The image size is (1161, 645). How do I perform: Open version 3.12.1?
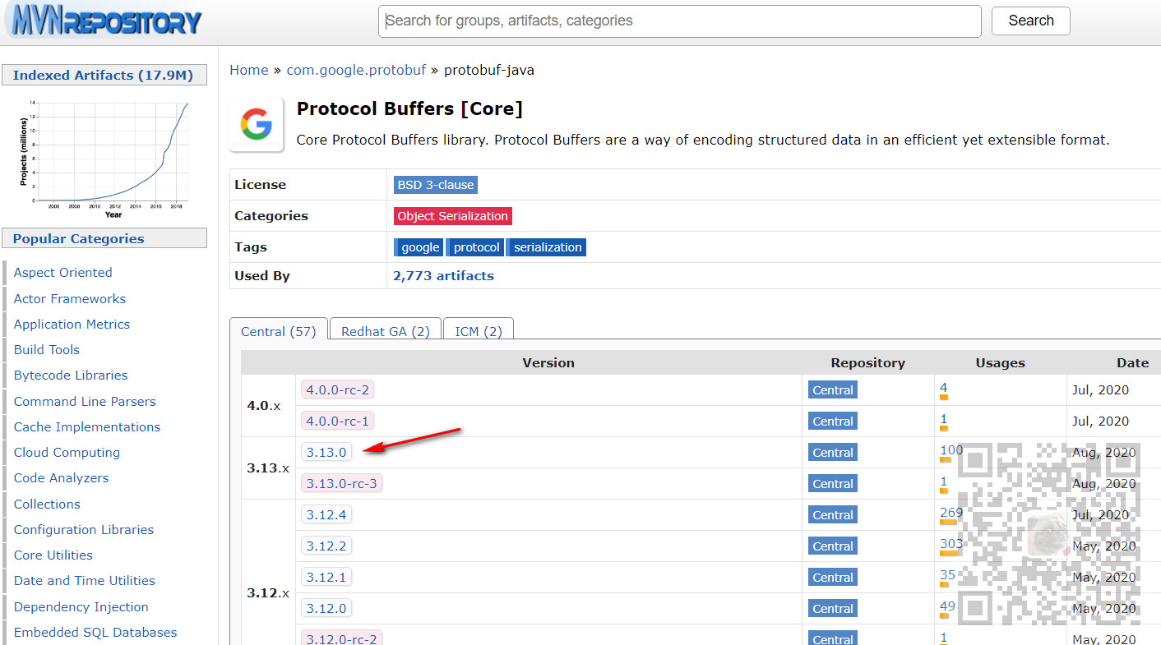[x=326, y=577]
